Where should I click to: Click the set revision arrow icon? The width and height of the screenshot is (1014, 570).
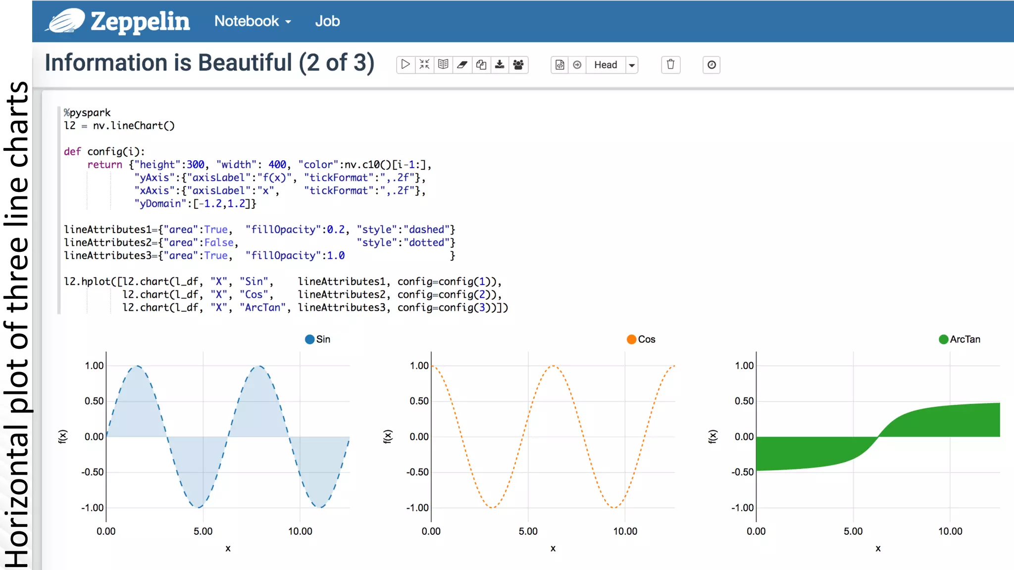tap(577, 65)
